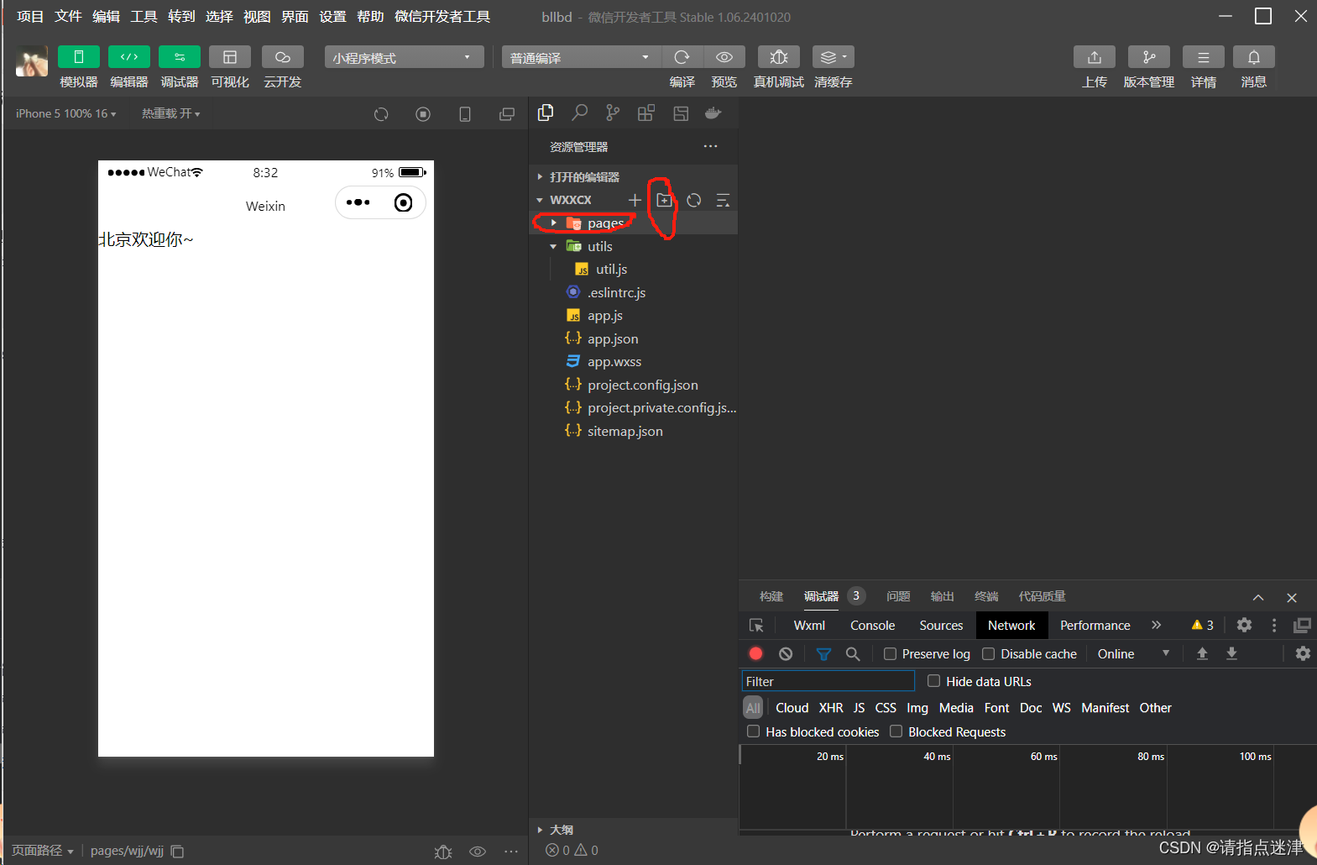Open the iPhone 5 device dropdown

pyautogui.click(x=66, y=113)
